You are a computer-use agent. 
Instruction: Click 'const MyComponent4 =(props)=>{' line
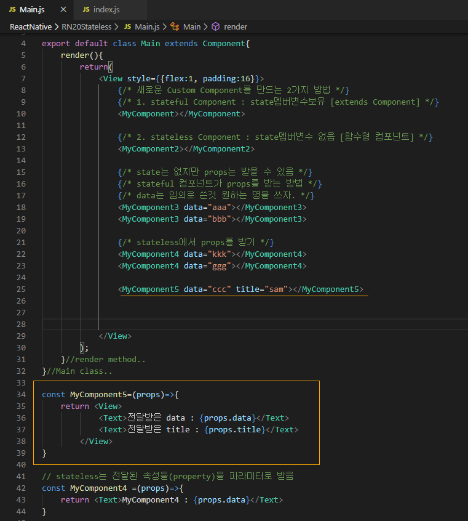pos(113,488)
